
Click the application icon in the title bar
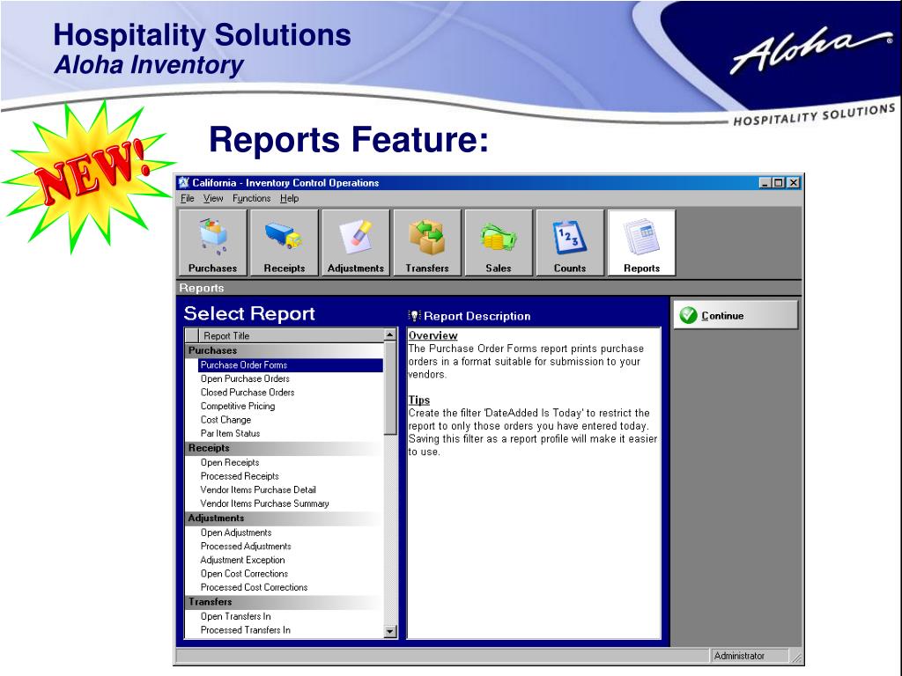pos(183,183)
